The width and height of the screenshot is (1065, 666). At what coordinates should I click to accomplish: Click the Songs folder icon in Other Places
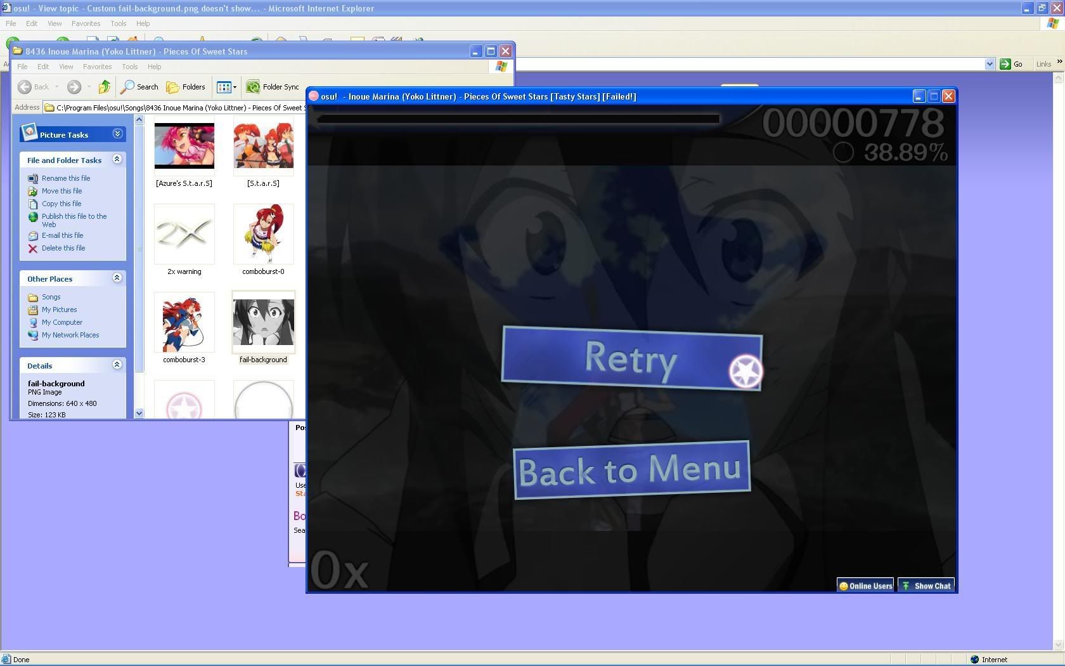tap(33, 297)
